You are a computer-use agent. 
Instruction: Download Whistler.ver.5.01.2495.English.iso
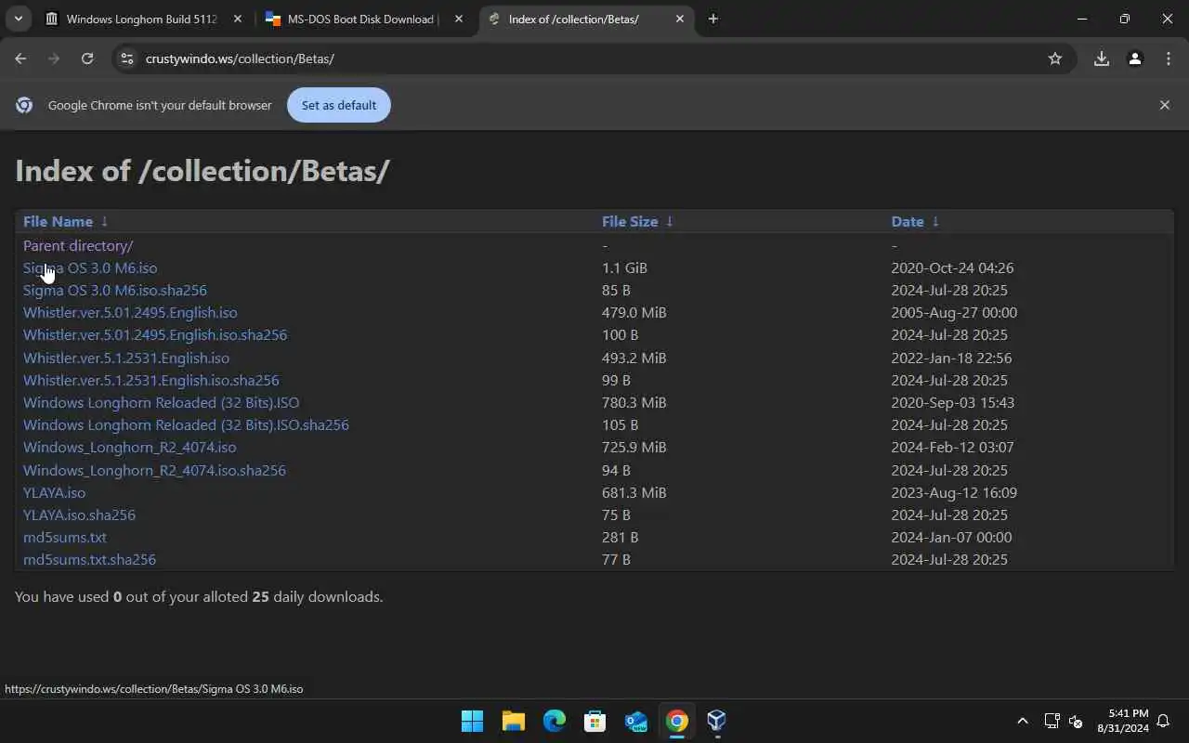coord(130,312)
